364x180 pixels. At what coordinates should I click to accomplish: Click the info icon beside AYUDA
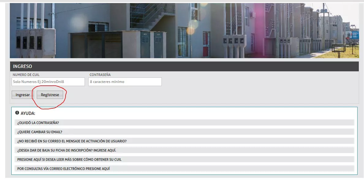tap(17, 113)
